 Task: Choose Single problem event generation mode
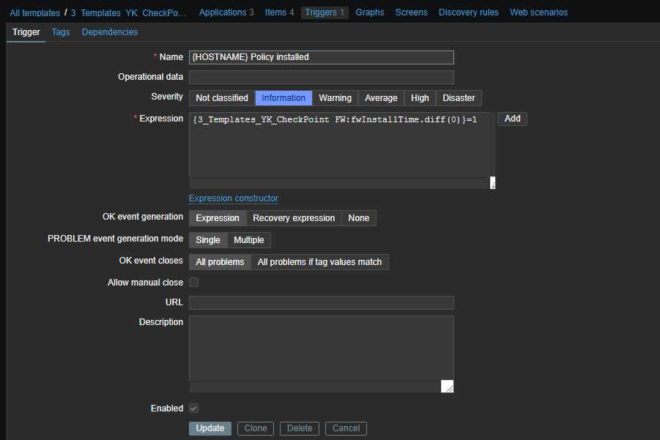click(208, 240)
